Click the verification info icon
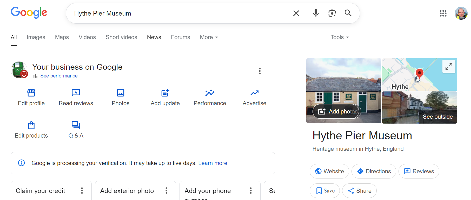The width and height of the screenshot is (471, 200). click(21, 163)
